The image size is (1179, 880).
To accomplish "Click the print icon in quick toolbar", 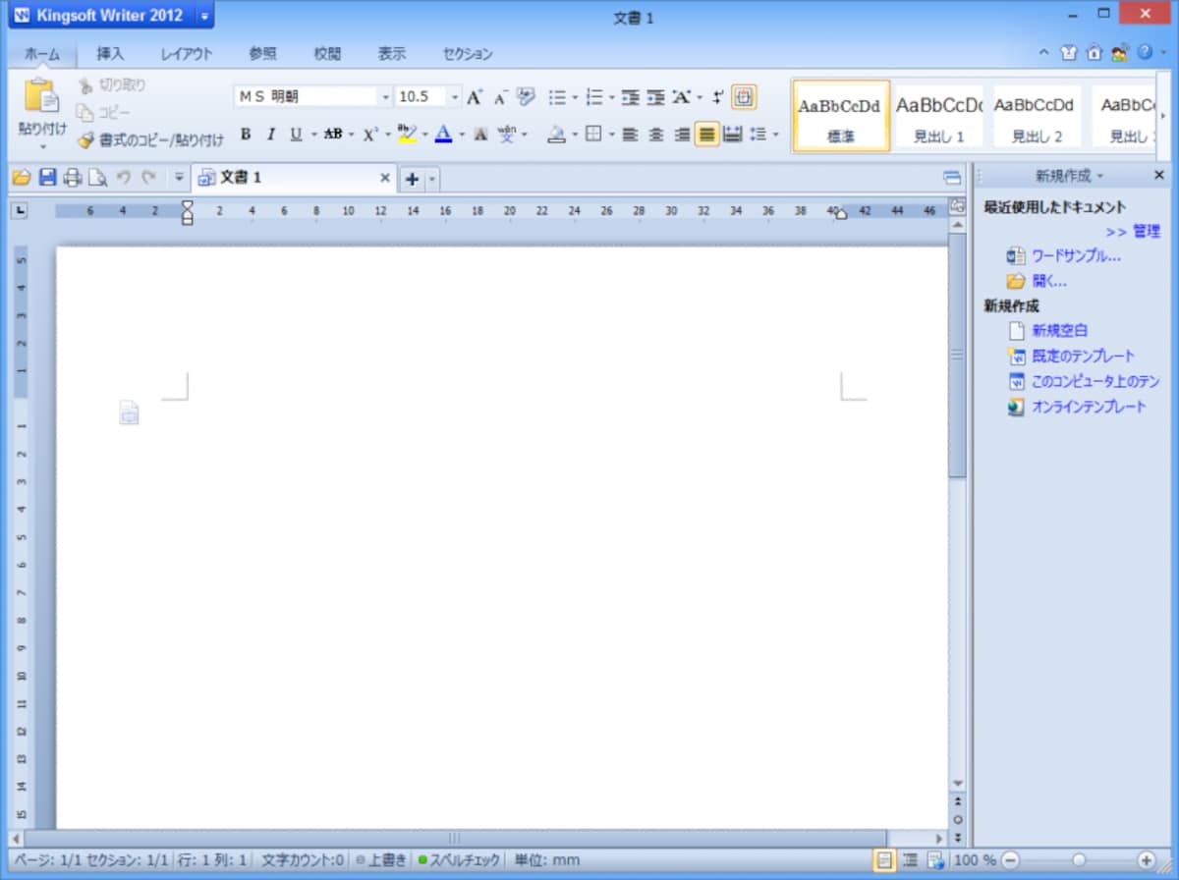I will click(x=72, y=178).
